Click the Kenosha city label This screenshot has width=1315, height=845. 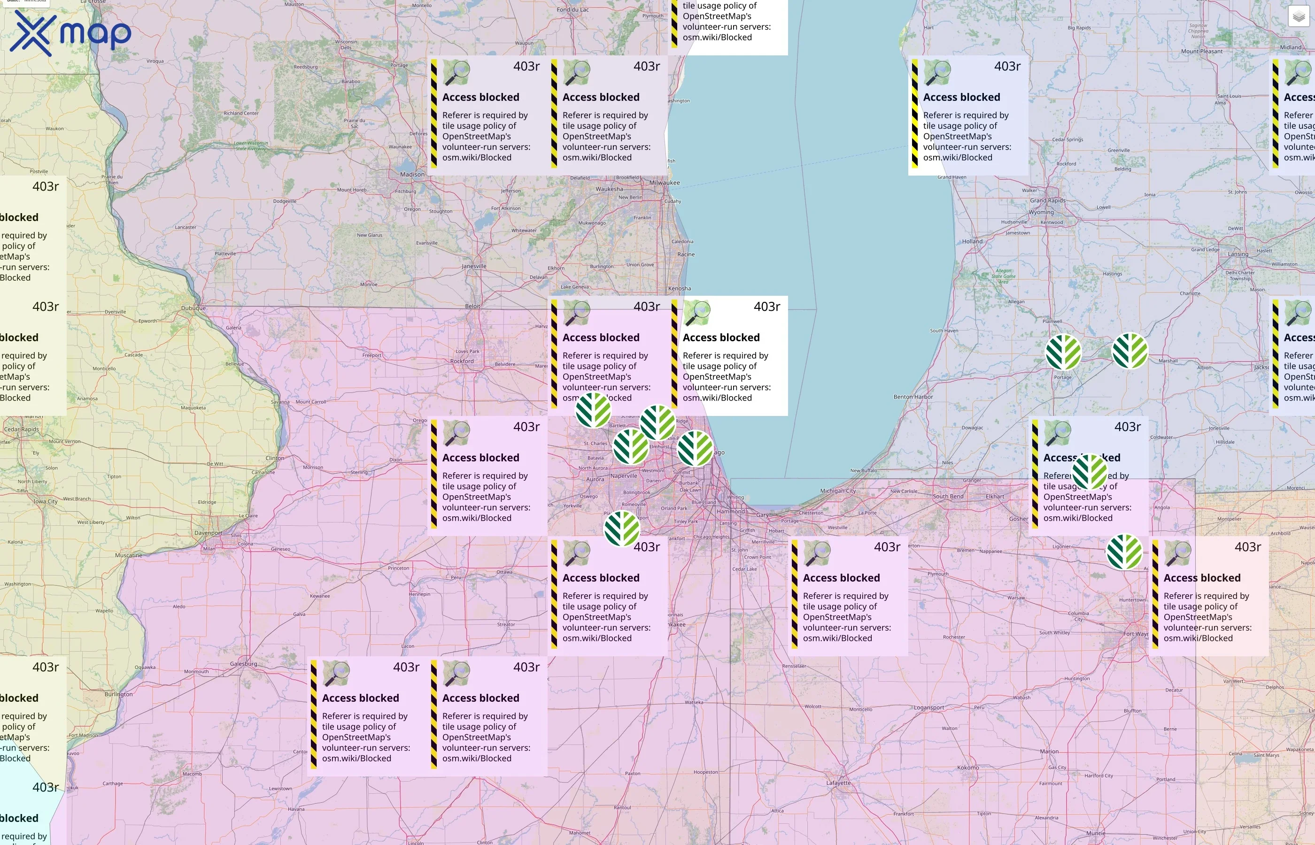coord(680,289)
